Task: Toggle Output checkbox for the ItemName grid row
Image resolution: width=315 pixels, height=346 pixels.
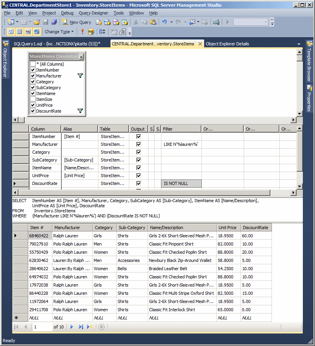Action: (x=139, y=168)
